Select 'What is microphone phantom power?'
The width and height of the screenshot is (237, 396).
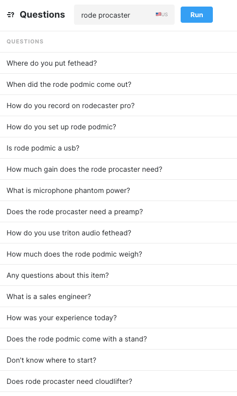click(x=119, y=190)
